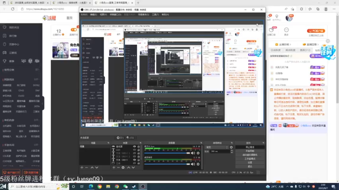
Task: Expand 全部 beside 手游休闲 category
Action: tap(36, 145)
